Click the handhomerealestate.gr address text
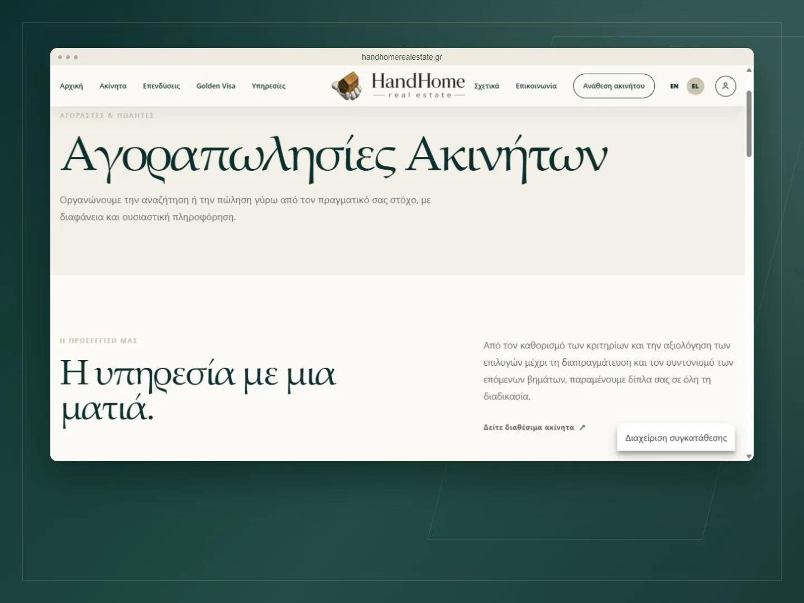The width and height of the screenshot is (804, 603). (x=402, y=57)
